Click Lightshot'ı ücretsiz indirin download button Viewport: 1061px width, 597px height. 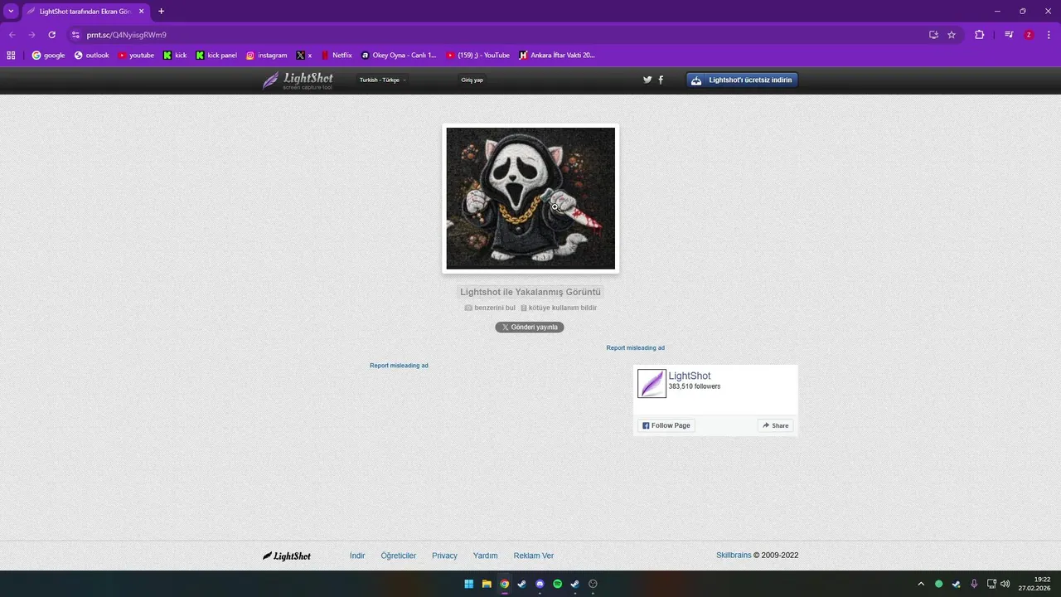tap(742, 80)
